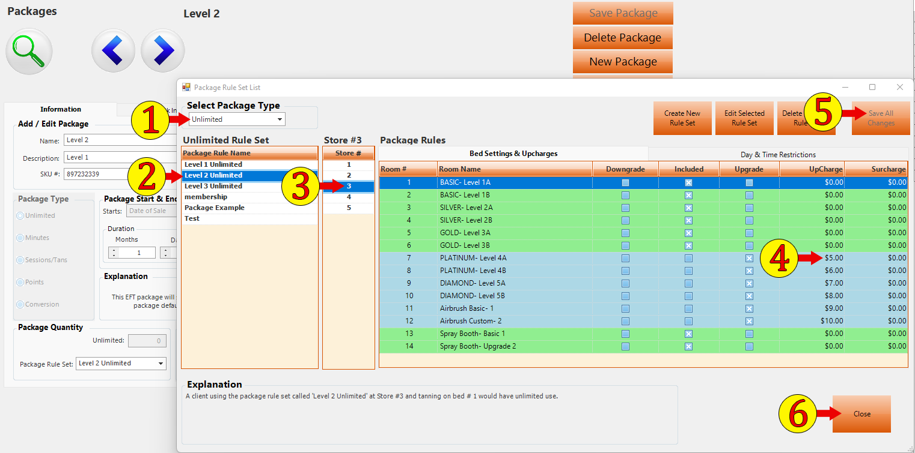Select the Information tab in Packages window
Image resolution: width=915 pixels, height=453 pixels.
click(x=61, y=109)
